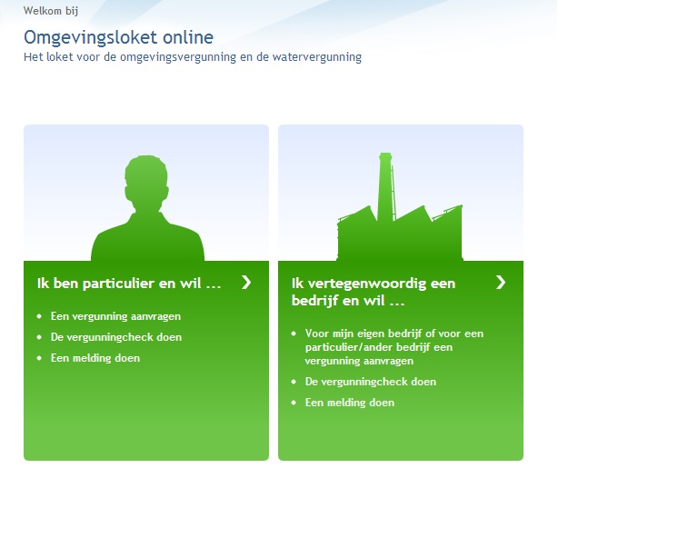
Task: Open 'Ik vertegenwoordig een bedrijf en wil ...' heading
Action: tap(374, 292)
